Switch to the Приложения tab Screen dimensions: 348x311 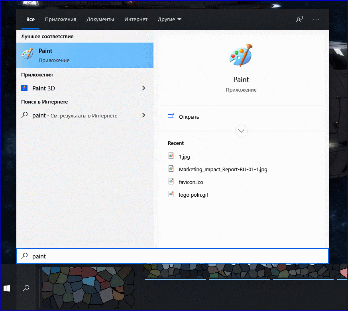tap(61, 20)
